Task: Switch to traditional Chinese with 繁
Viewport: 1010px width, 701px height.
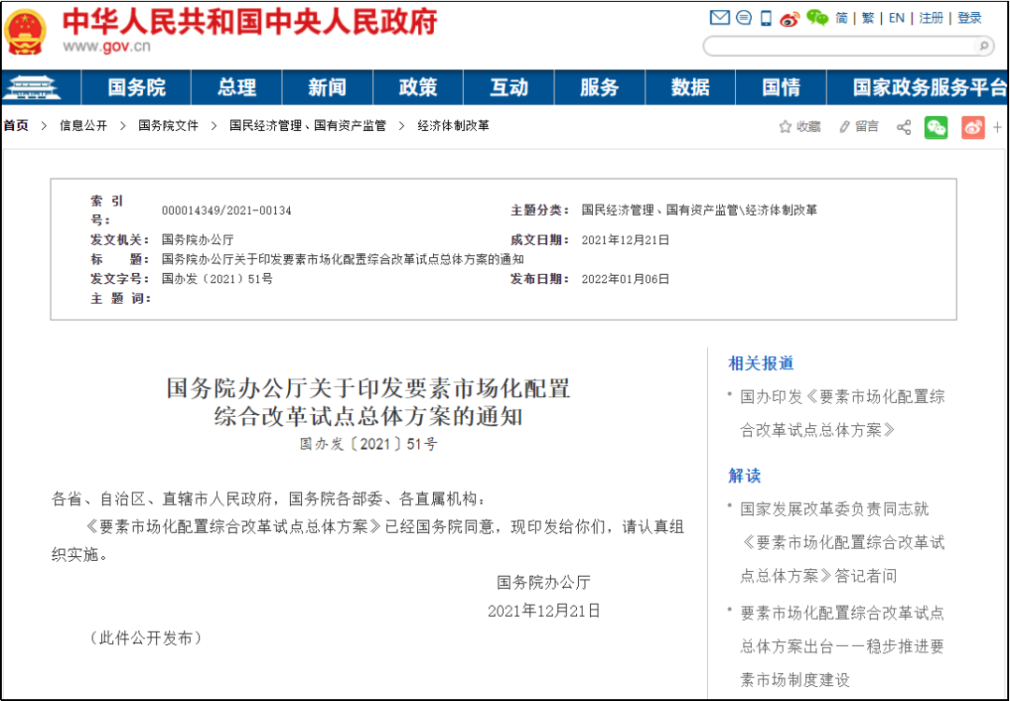Action: point(868,17)
